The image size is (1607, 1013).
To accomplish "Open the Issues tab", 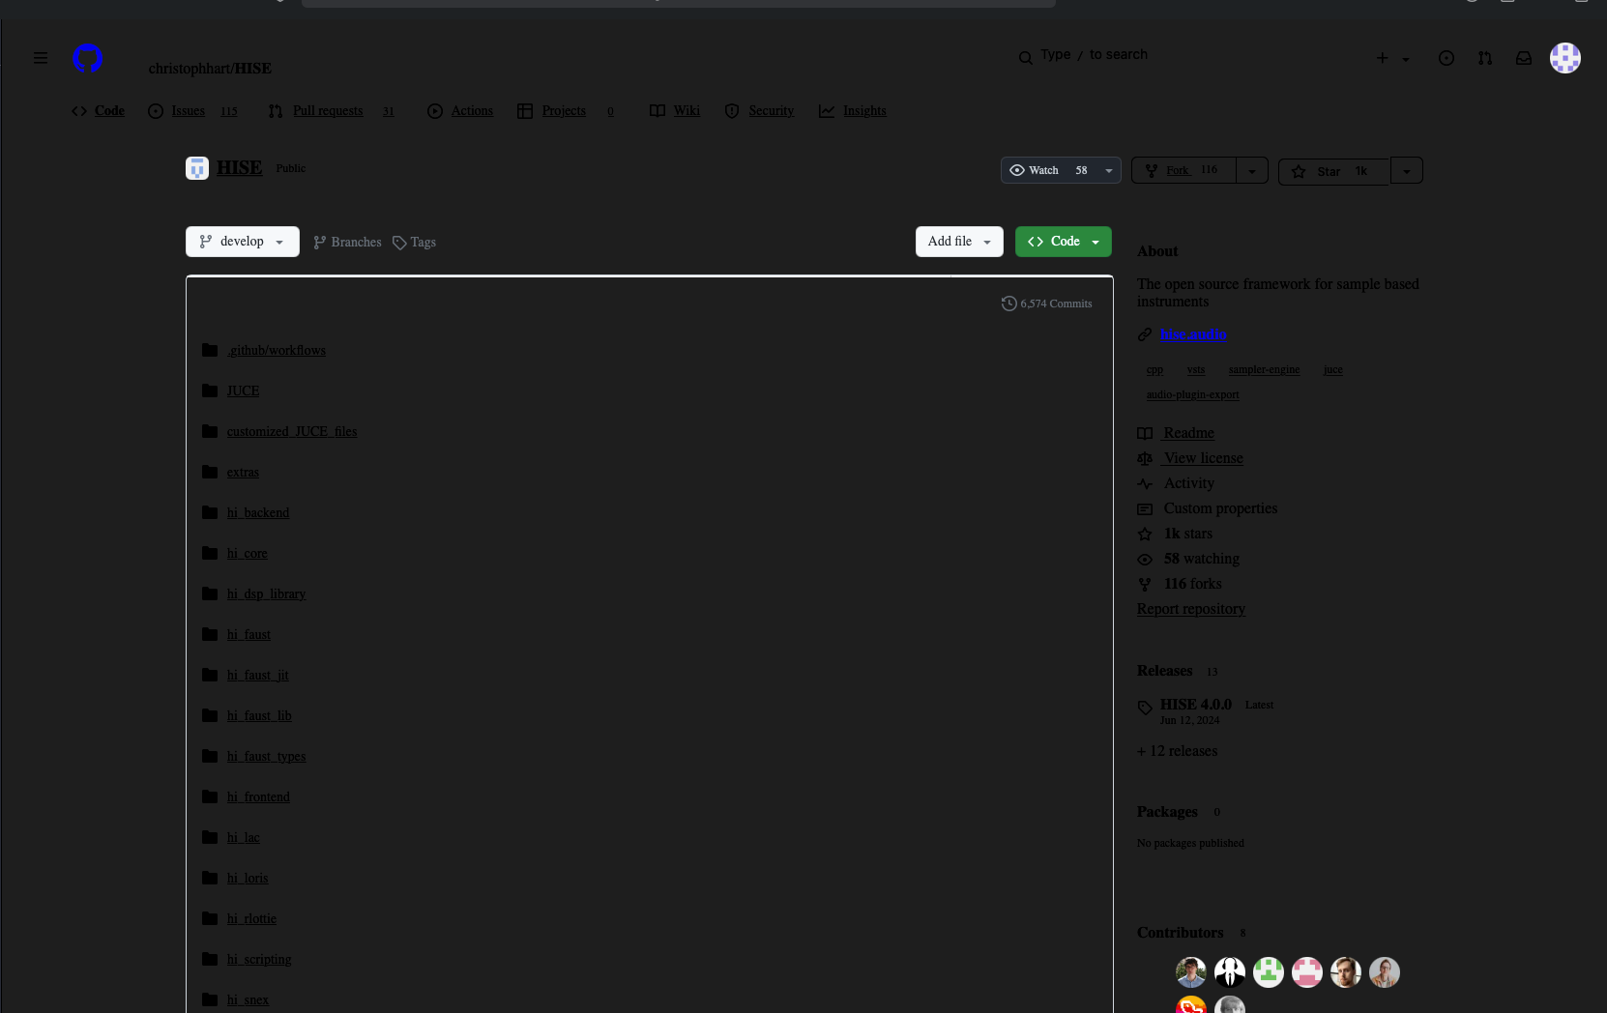I will [192, 111].
